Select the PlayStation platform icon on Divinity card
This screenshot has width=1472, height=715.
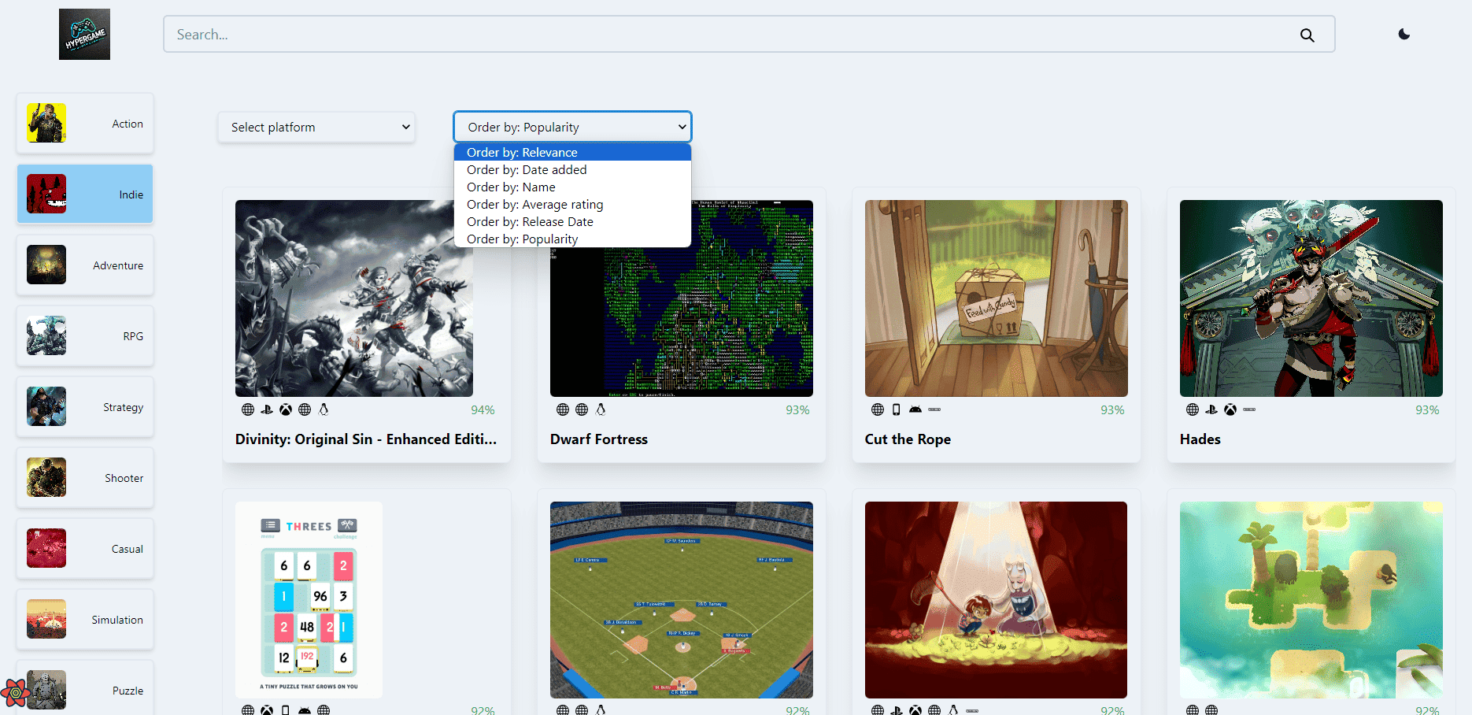pyautogui.click(x=266, y=409)
